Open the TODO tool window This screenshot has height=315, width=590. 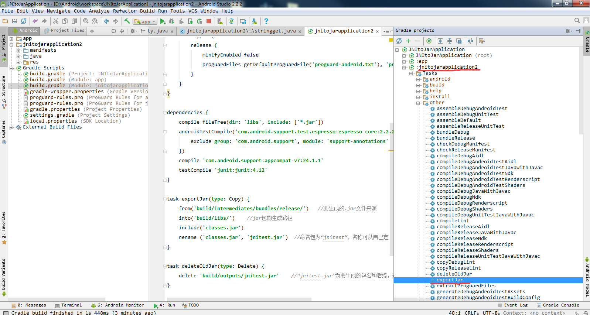point(190,305)
